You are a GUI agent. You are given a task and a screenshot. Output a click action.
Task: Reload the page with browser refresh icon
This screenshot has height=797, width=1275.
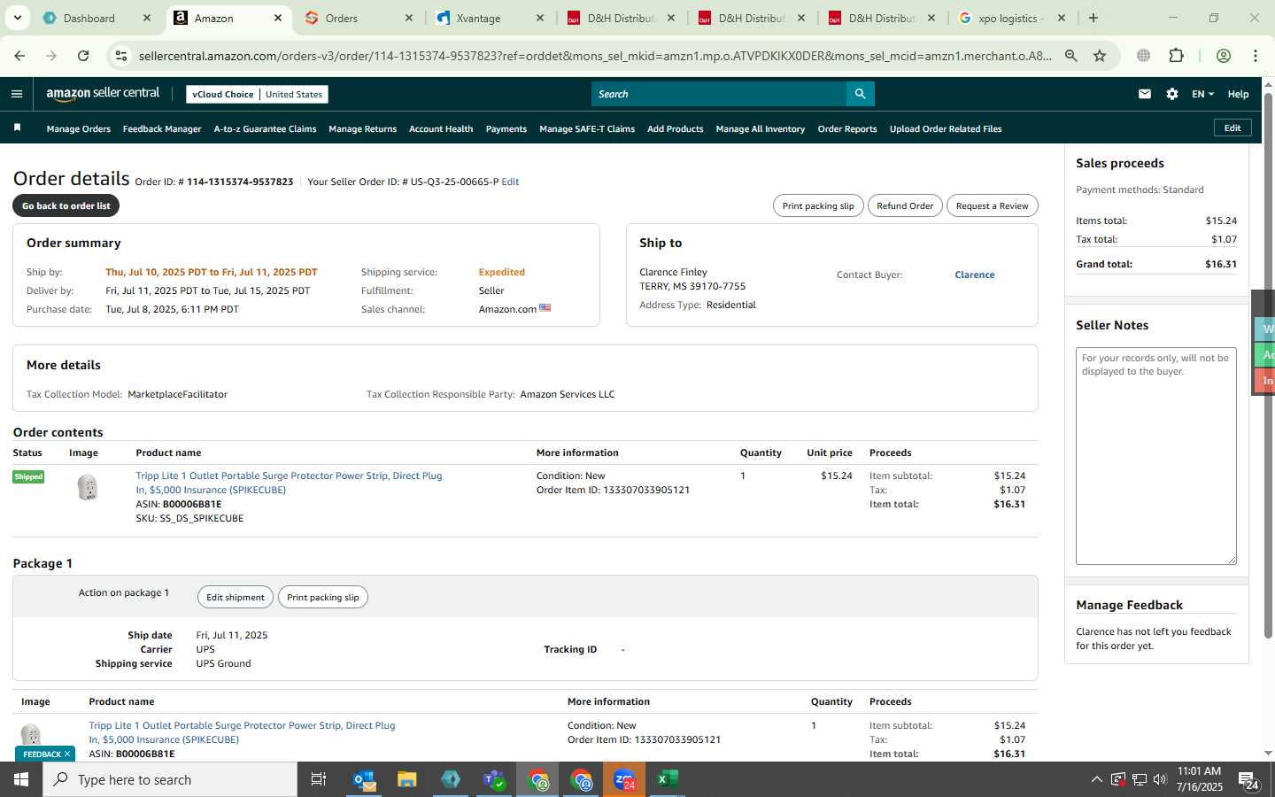[83, 56]
